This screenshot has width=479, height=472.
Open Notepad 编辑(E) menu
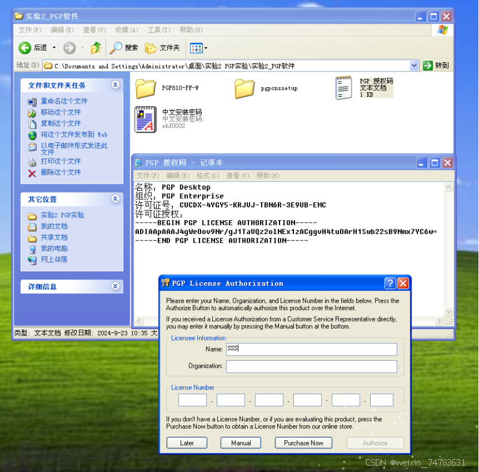pyautogui.click(x=178, y=176)
